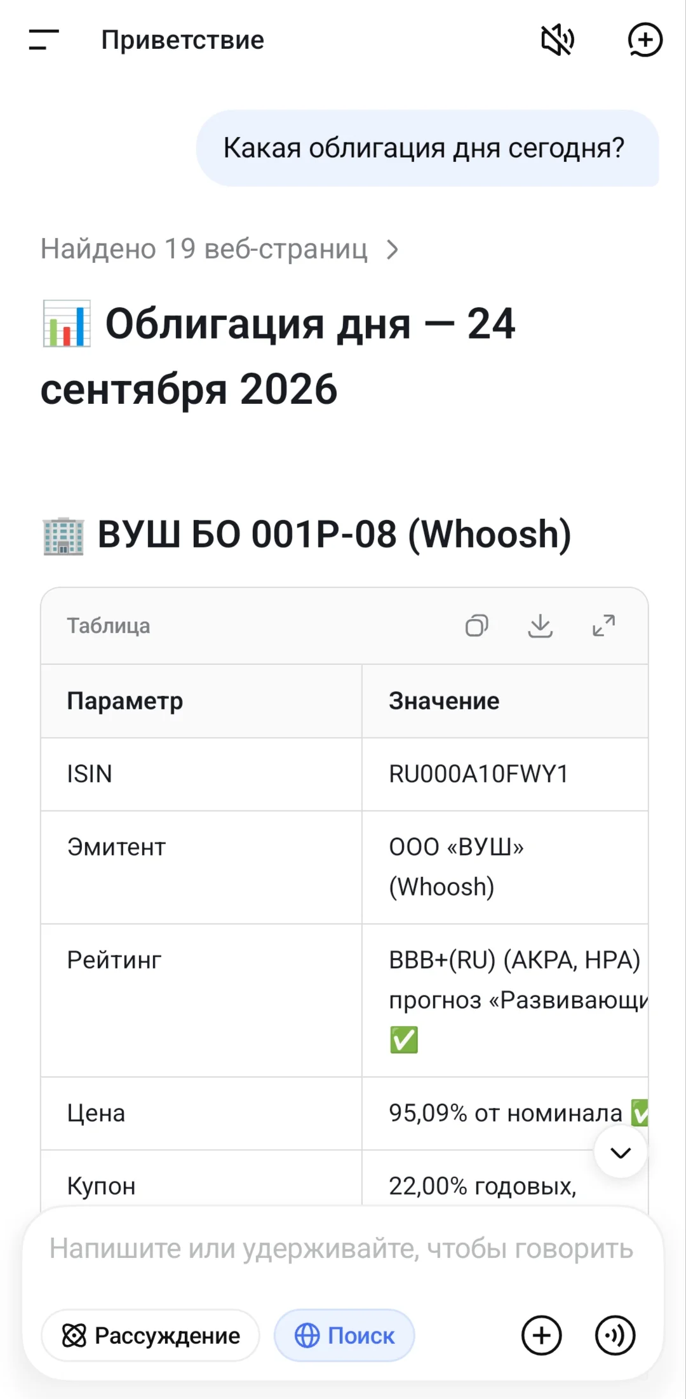Download the table icon
Viewport: 686px width, 1399px height.
coord(540,626)
